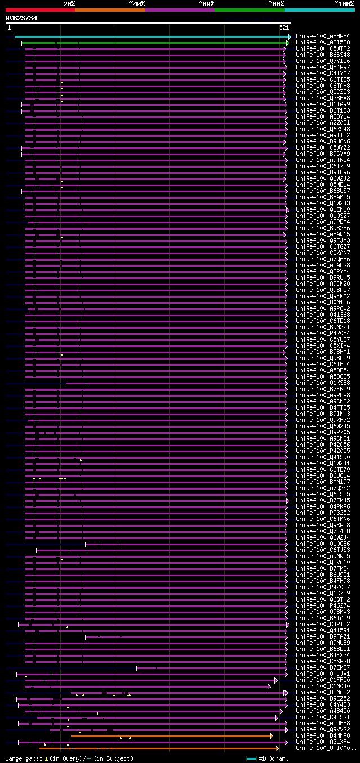Select label UniRef100_A3BY14

(x=323, y=117)
